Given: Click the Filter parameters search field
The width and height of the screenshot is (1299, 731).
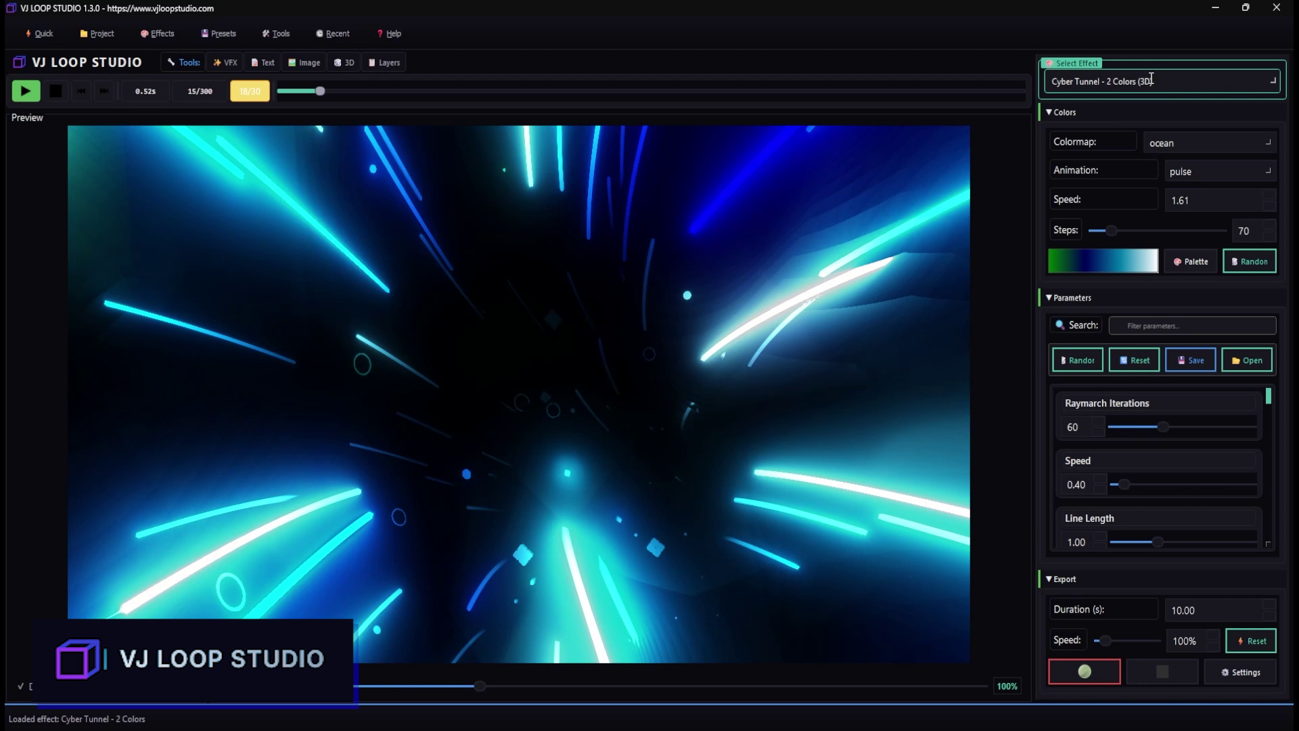Looking at the screenshot, I should point(1191,326).
